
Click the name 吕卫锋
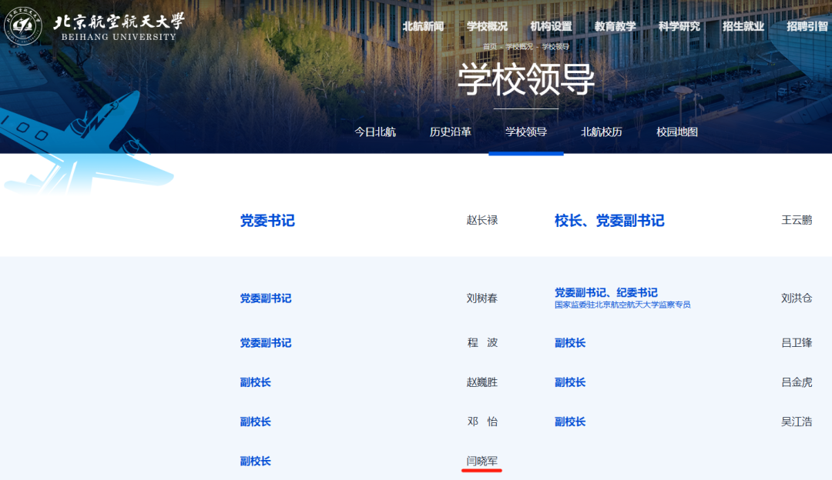coord(797,342)
